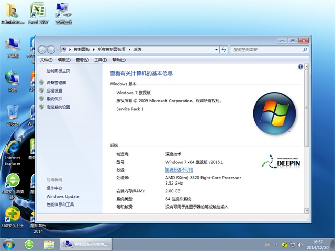335x251 pixels.
Task: Click the AMD FX-8320 processor text
Action: [203, 180]
